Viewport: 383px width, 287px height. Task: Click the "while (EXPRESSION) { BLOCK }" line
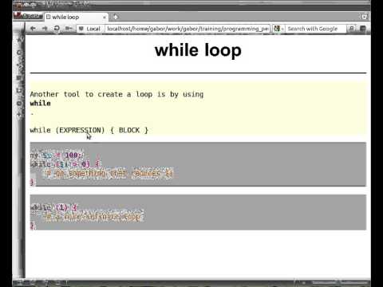point(89,130)
